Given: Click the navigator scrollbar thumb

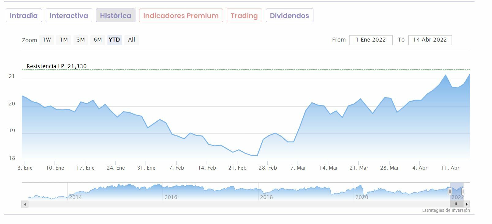Looking at the screenshot, I should (456, 204).
